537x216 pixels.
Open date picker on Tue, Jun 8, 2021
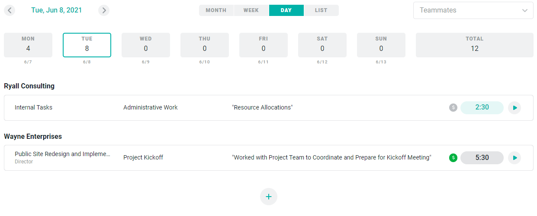tap(57, 10)
